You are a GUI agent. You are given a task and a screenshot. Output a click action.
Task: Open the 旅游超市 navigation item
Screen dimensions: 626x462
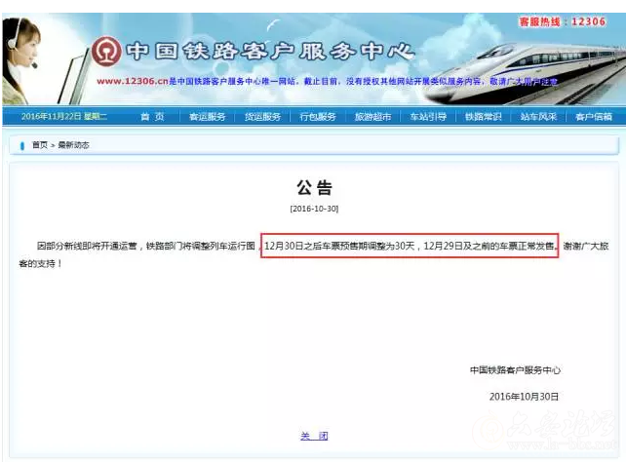click(x=372, y=117)
